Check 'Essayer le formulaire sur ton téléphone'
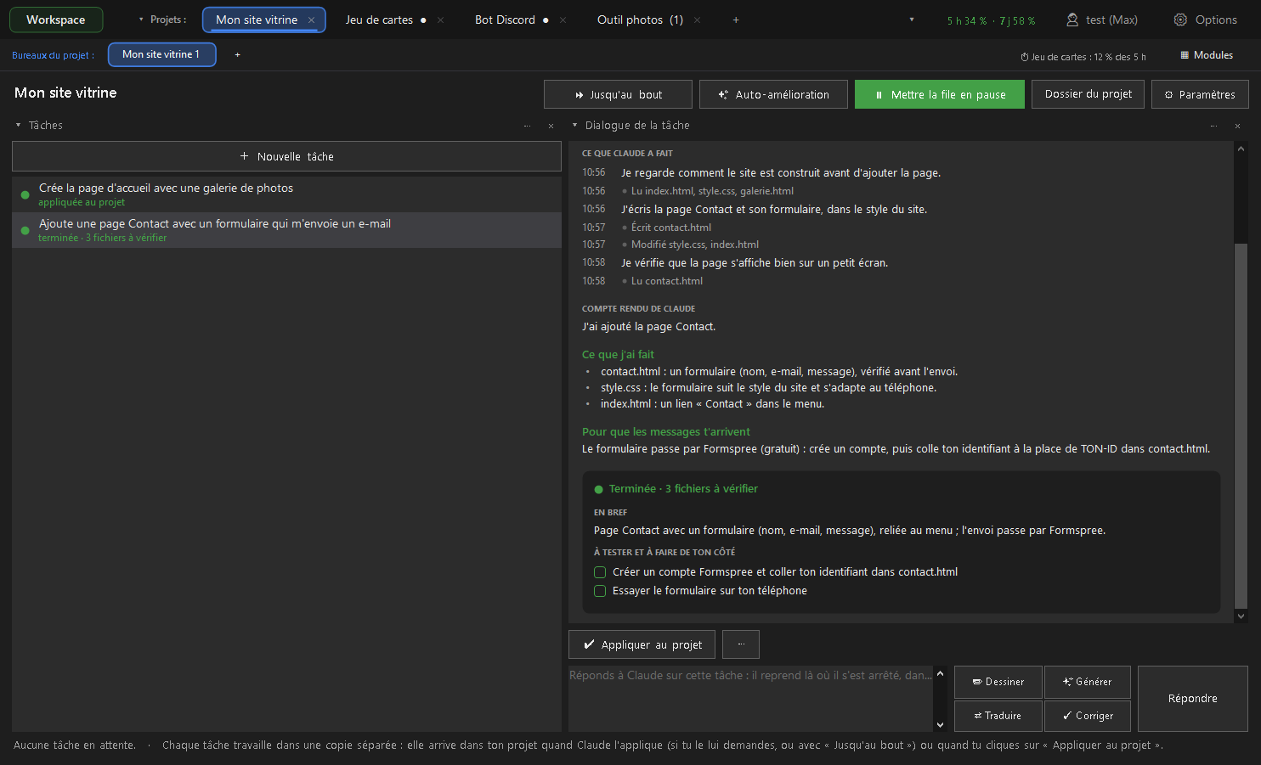This screenshot has width=1261, height=765. click(x=600, y=591)
